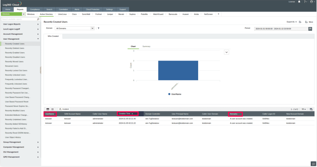This screenshot has width=317, height=167.
Task: Click the search magnifier in the reports sidebar
Action: (x=38, y=19)
